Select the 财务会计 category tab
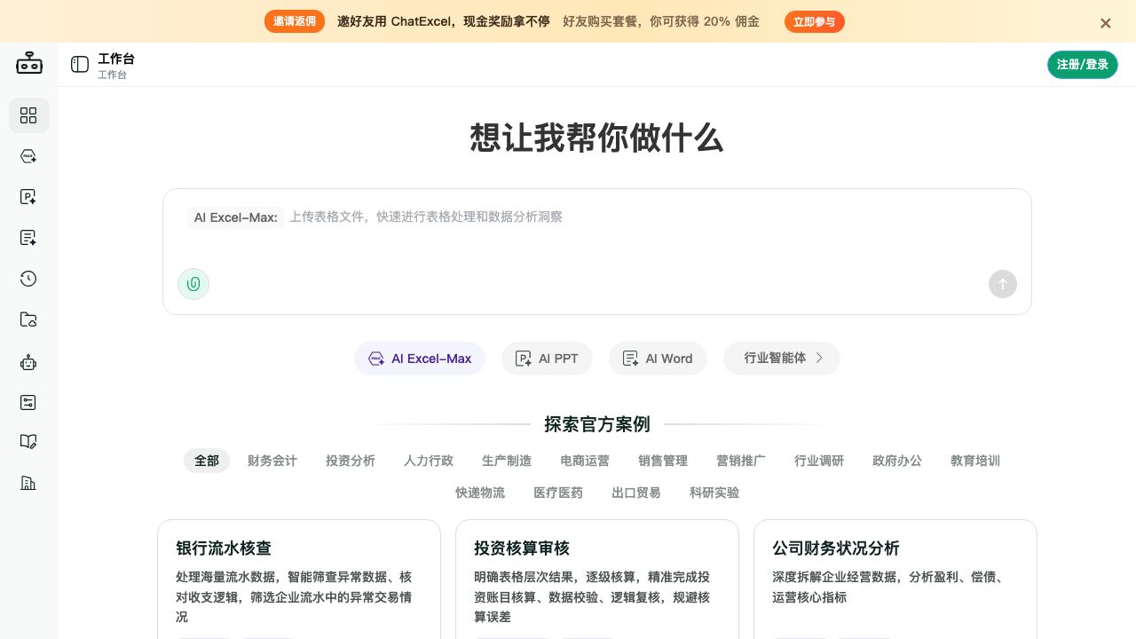This screenshot has width=1136, height=639. (272, 461)
